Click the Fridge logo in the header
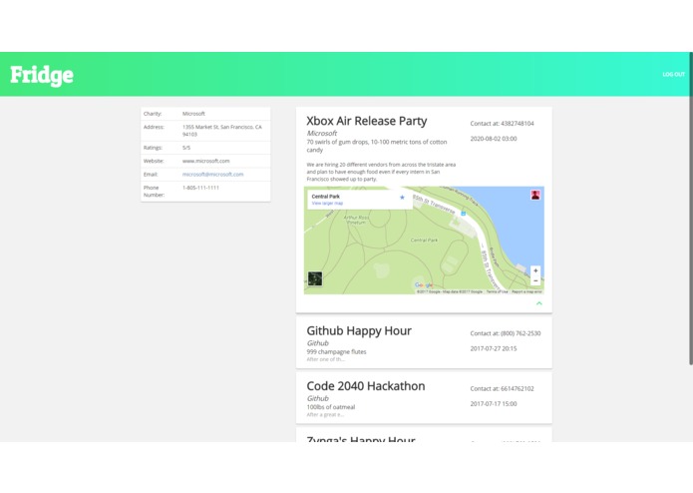The width and height of the screenshot is (693, 493). [42, 75]
